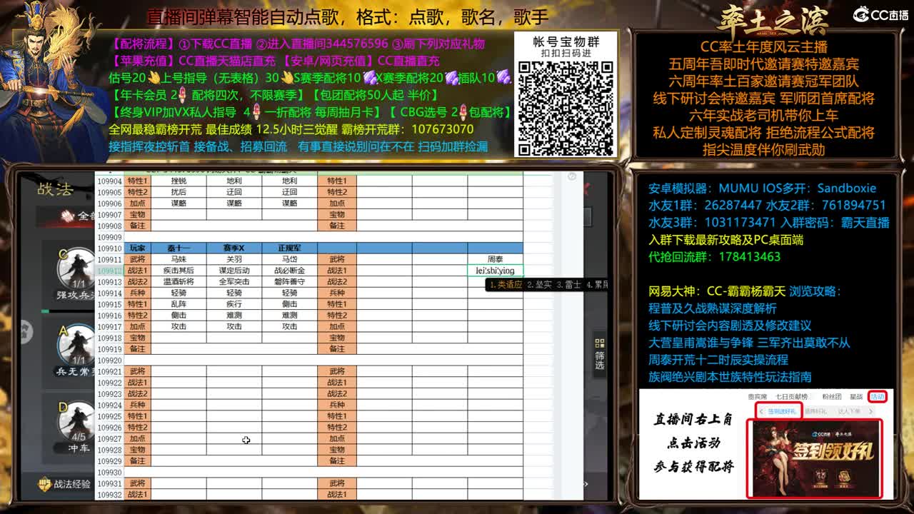Image resolution: width=914 pixels, height=514 pixels.
Task: Choose IME candidate 3.雷士
Action: tap(569, 284)
